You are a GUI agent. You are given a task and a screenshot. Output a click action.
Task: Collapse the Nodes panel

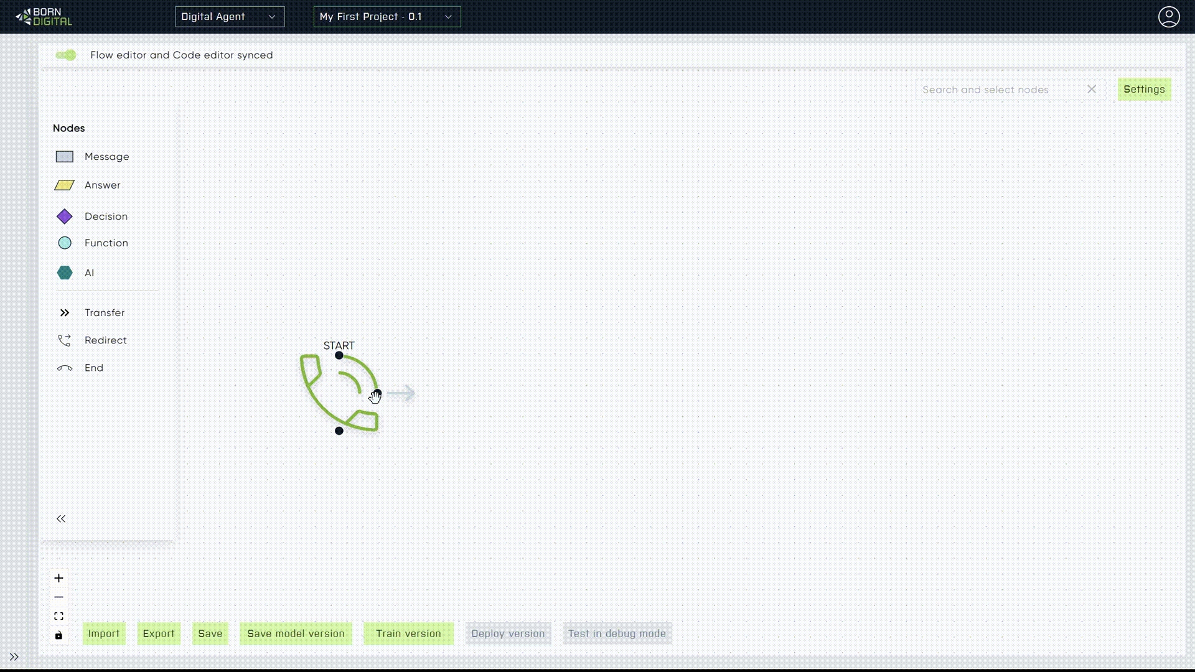point(61,519)
